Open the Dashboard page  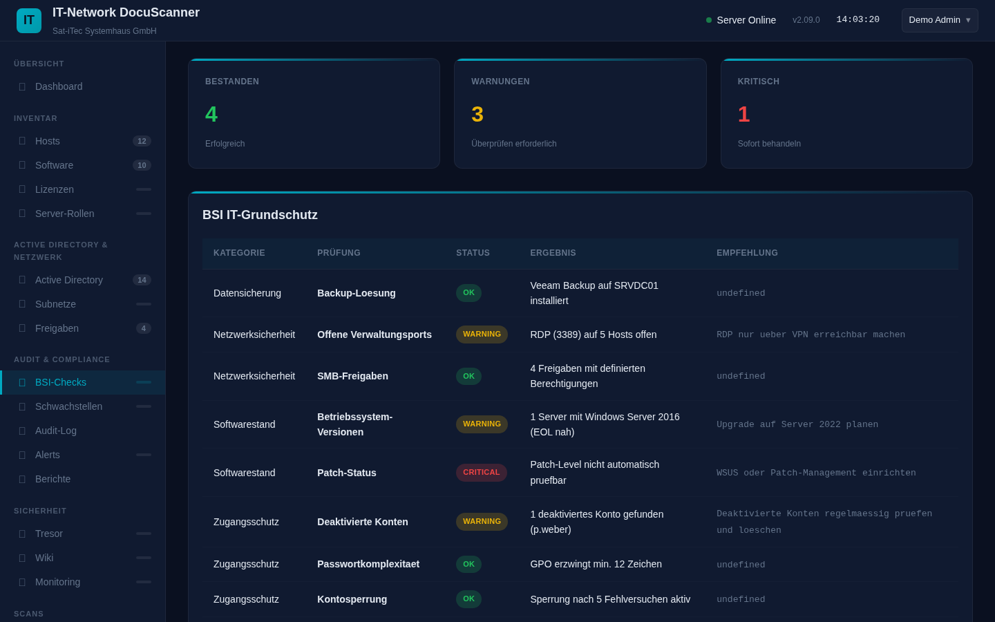click(83, 86)
